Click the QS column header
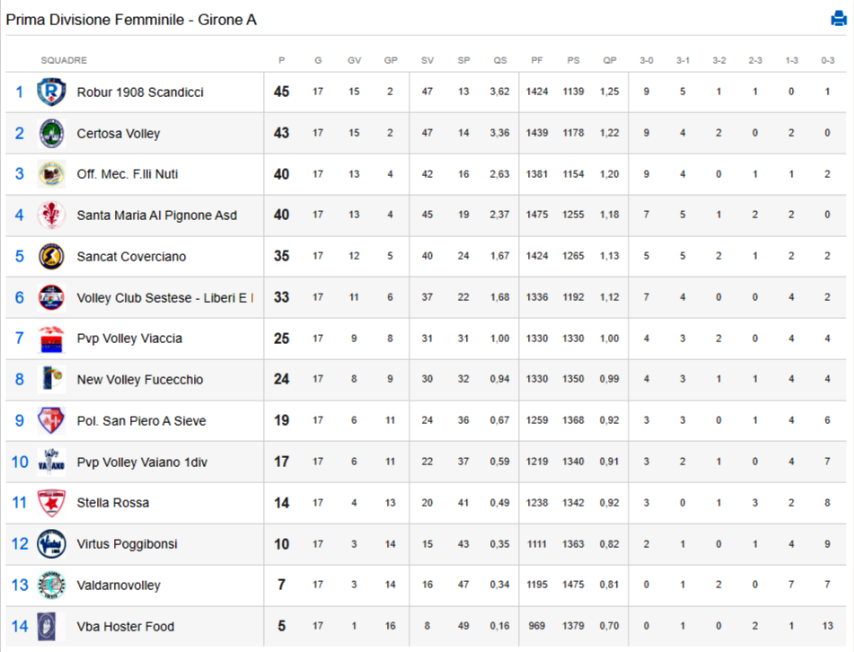 (500, 60)
